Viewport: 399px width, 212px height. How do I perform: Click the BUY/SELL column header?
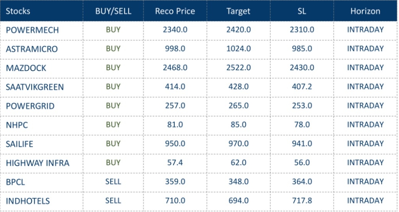[113, 11]
